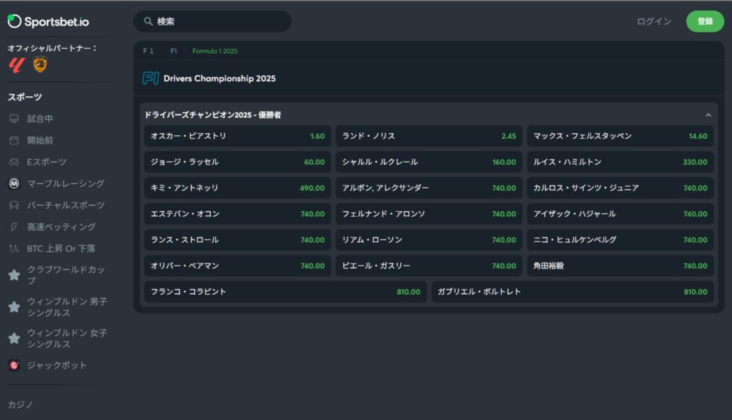Viewport: 732px width, 420px height.
Task: Click the star icon beside ウィンブルドン 男子シングルス
Action: [14, 307]
